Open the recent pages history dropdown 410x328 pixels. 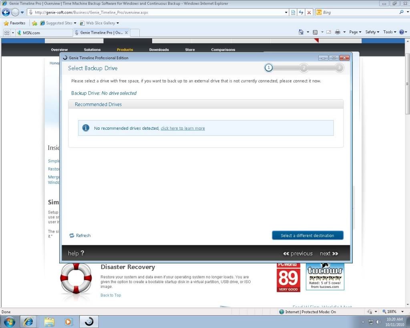pos(22,12)
